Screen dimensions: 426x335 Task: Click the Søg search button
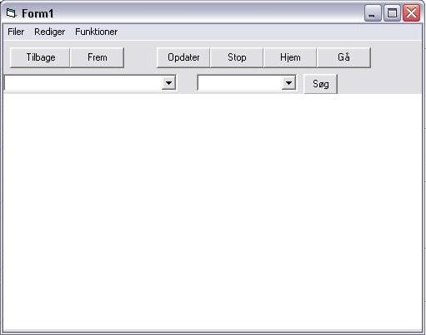point(321,84)
